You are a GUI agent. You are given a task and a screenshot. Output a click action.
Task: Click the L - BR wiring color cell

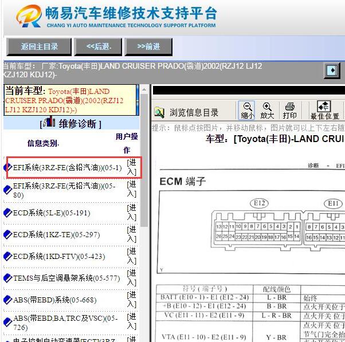click(277, 297)
